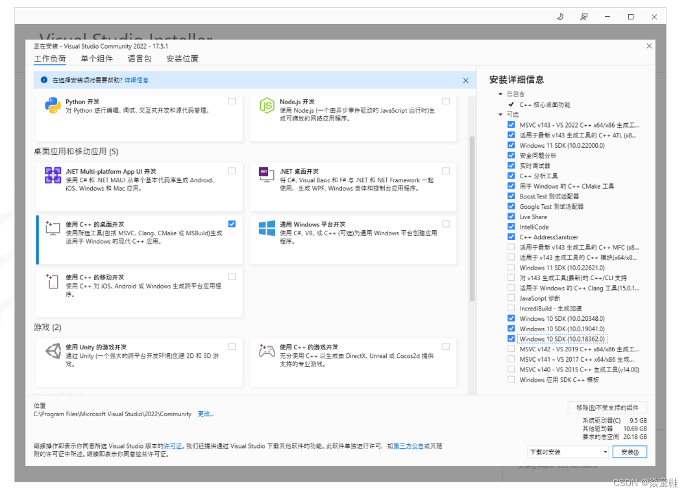Check the 使用 Unity 的游戏开发 checkbox

232,346
